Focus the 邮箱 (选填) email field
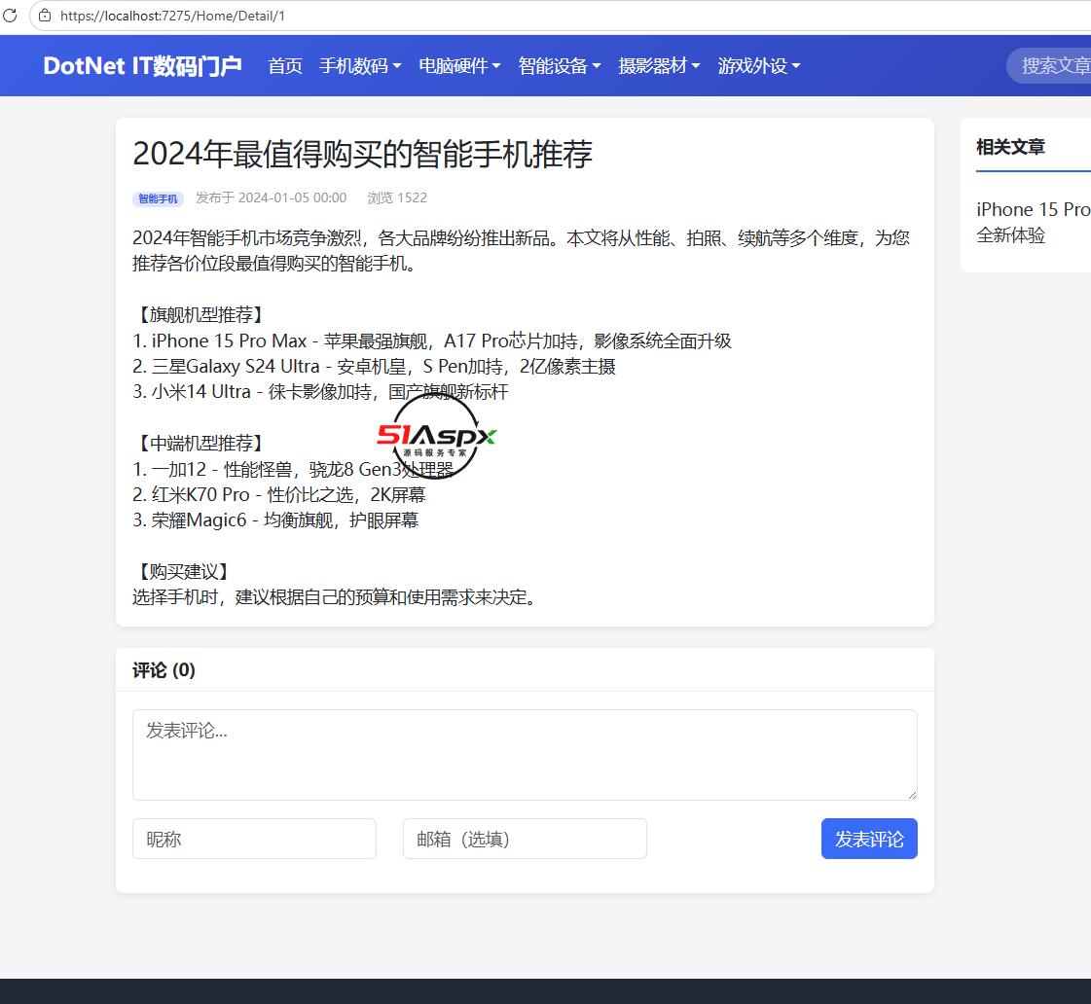The image size is (1091, 1004). click(525, 839)
